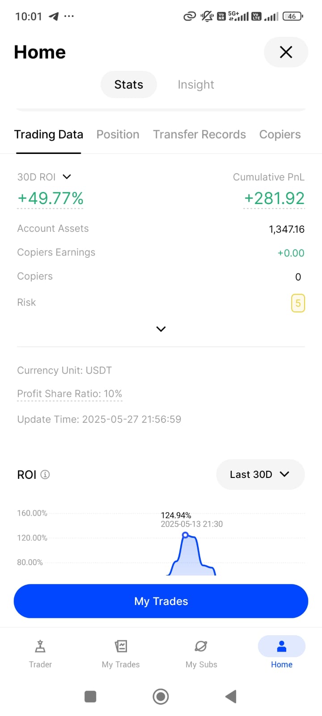Tap the ROI info icon
This screenshot has width=322, height=716.
pyautogui.click(x=45, y=474)
